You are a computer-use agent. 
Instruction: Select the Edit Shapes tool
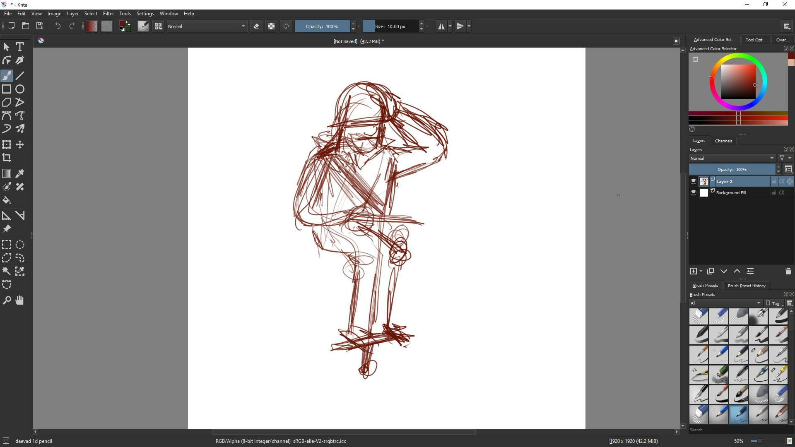coord(7,60)
